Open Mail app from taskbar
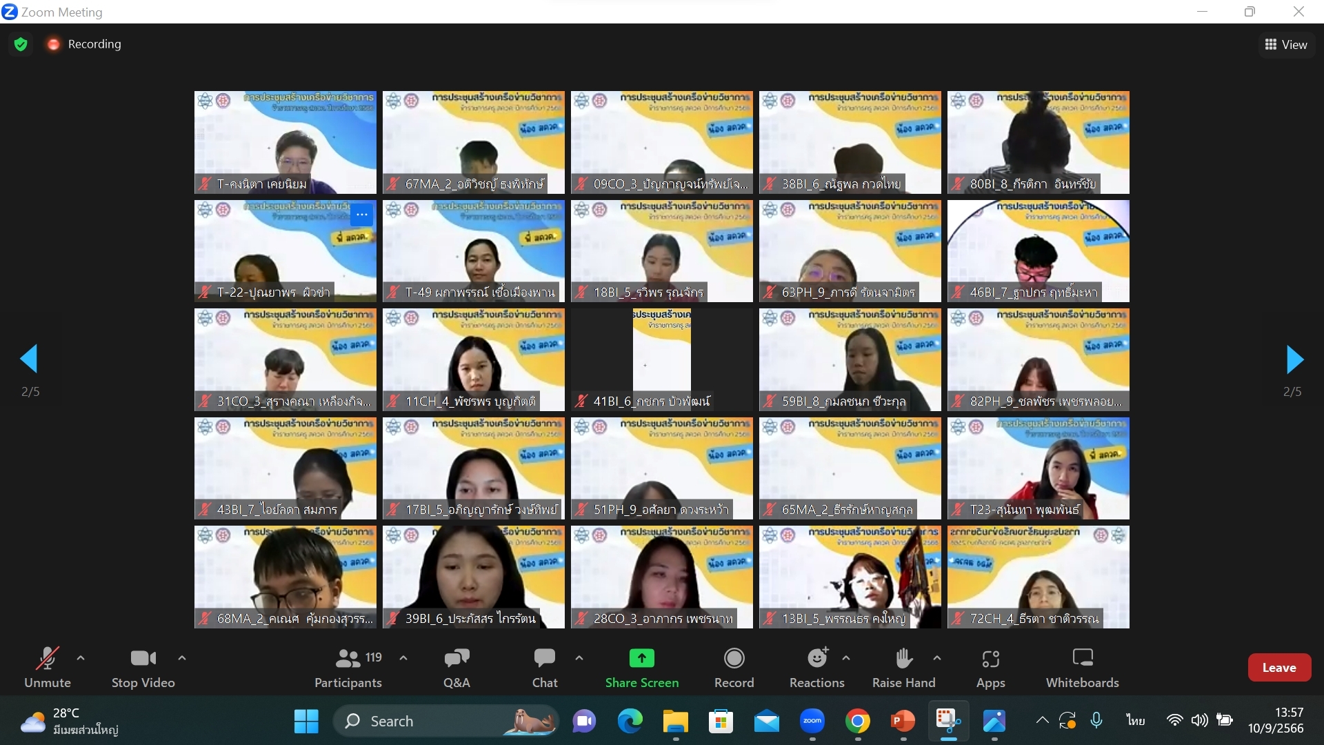Viewport: 1324px width, 745px height. pos(767,722)
